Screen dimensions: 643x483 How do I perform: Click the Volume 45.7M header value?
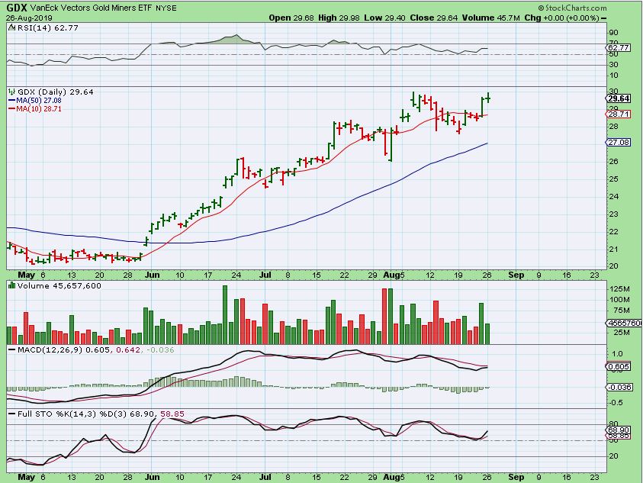pyautogui.click(x=491, y=18)
